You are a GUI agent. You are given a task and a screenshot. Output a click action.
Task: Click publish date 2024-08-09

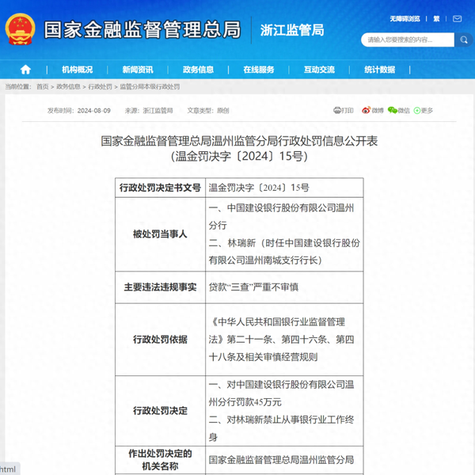coord(94,111)
